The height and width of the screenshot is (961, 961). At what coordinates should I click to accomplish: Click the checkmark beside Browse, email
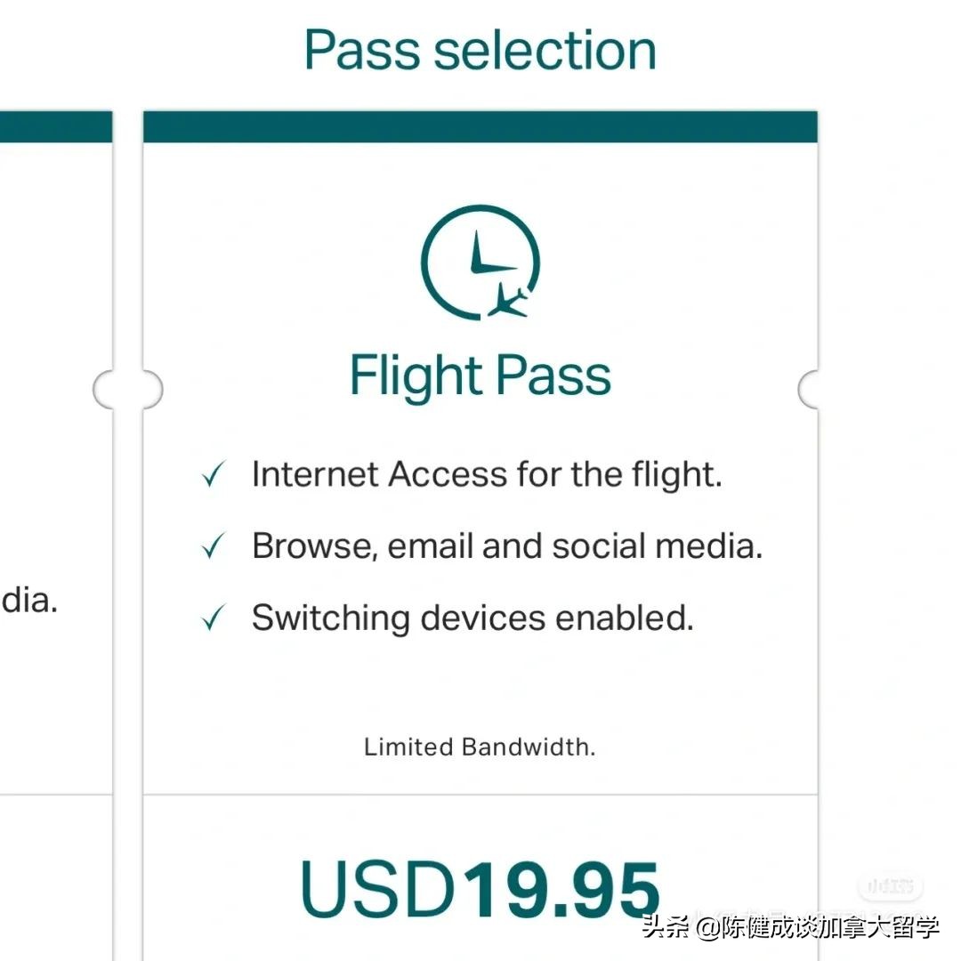(214, 546)
